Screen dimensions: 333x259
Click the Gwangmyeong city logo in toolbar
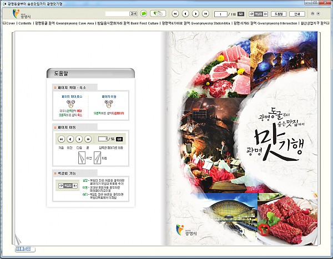tap(22, 13)
